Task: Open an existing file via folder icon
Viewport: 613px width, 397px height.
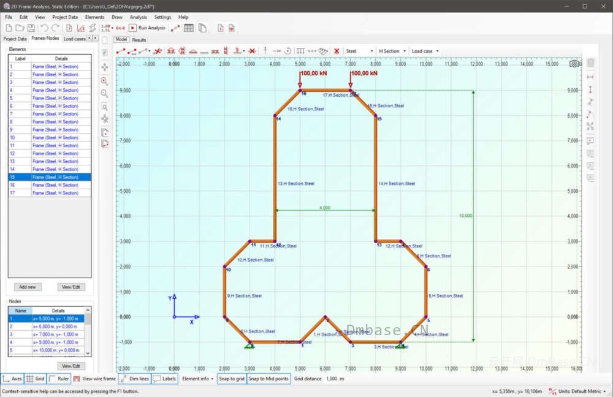Action: pyautogui.click(x=20, y=28)
